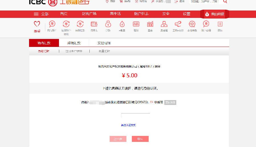Image resolution: width=256 pixels, height=147 pixels.
Task: Open 惠生活 in navigation bar
Action: coord(115,14)
